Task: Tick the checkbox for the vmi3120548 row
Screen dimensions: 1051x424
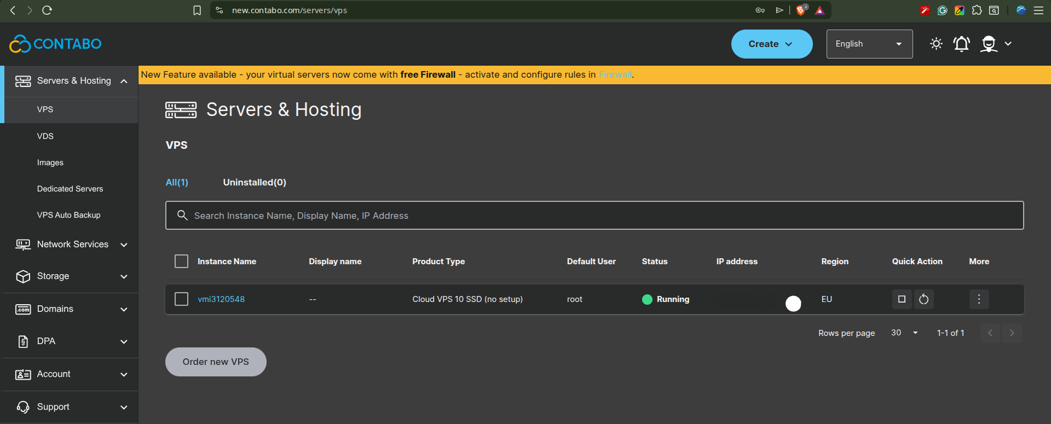Action: 181,299
